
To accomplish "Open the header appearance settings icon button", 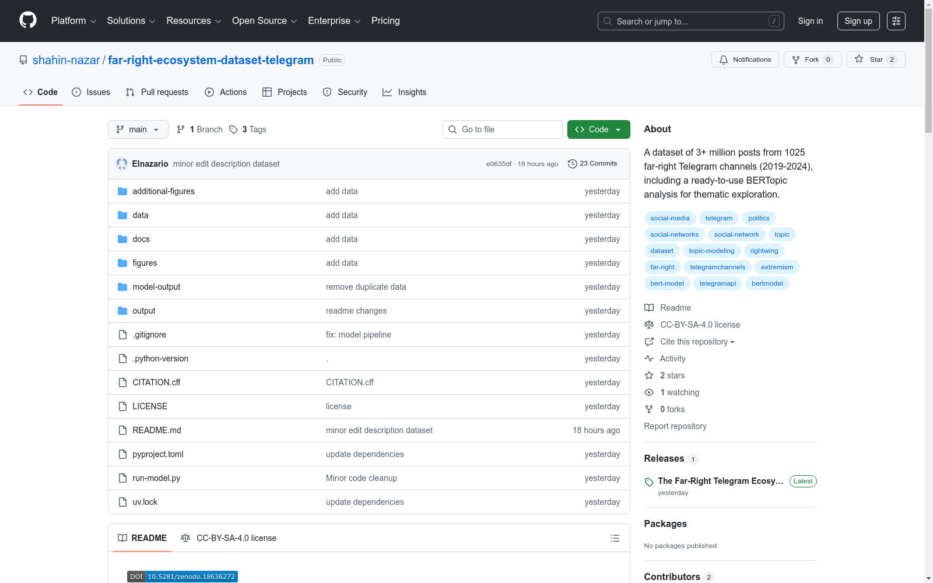I will pos(896,21).
